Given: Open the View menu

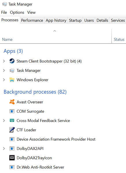Looking at the screenshot, I should [31, 12].
